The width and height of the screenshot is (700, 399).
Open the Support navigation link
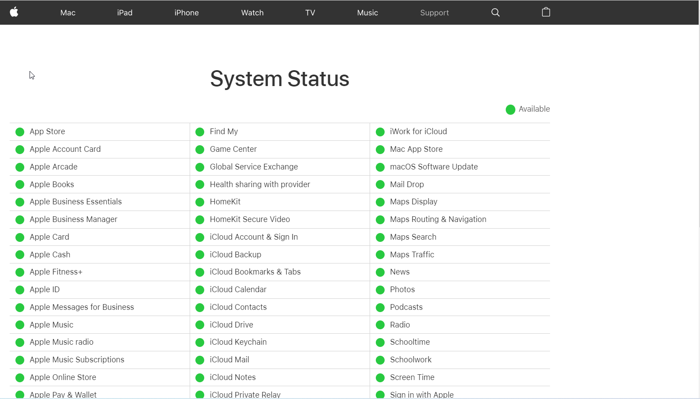tap(434, 13)
